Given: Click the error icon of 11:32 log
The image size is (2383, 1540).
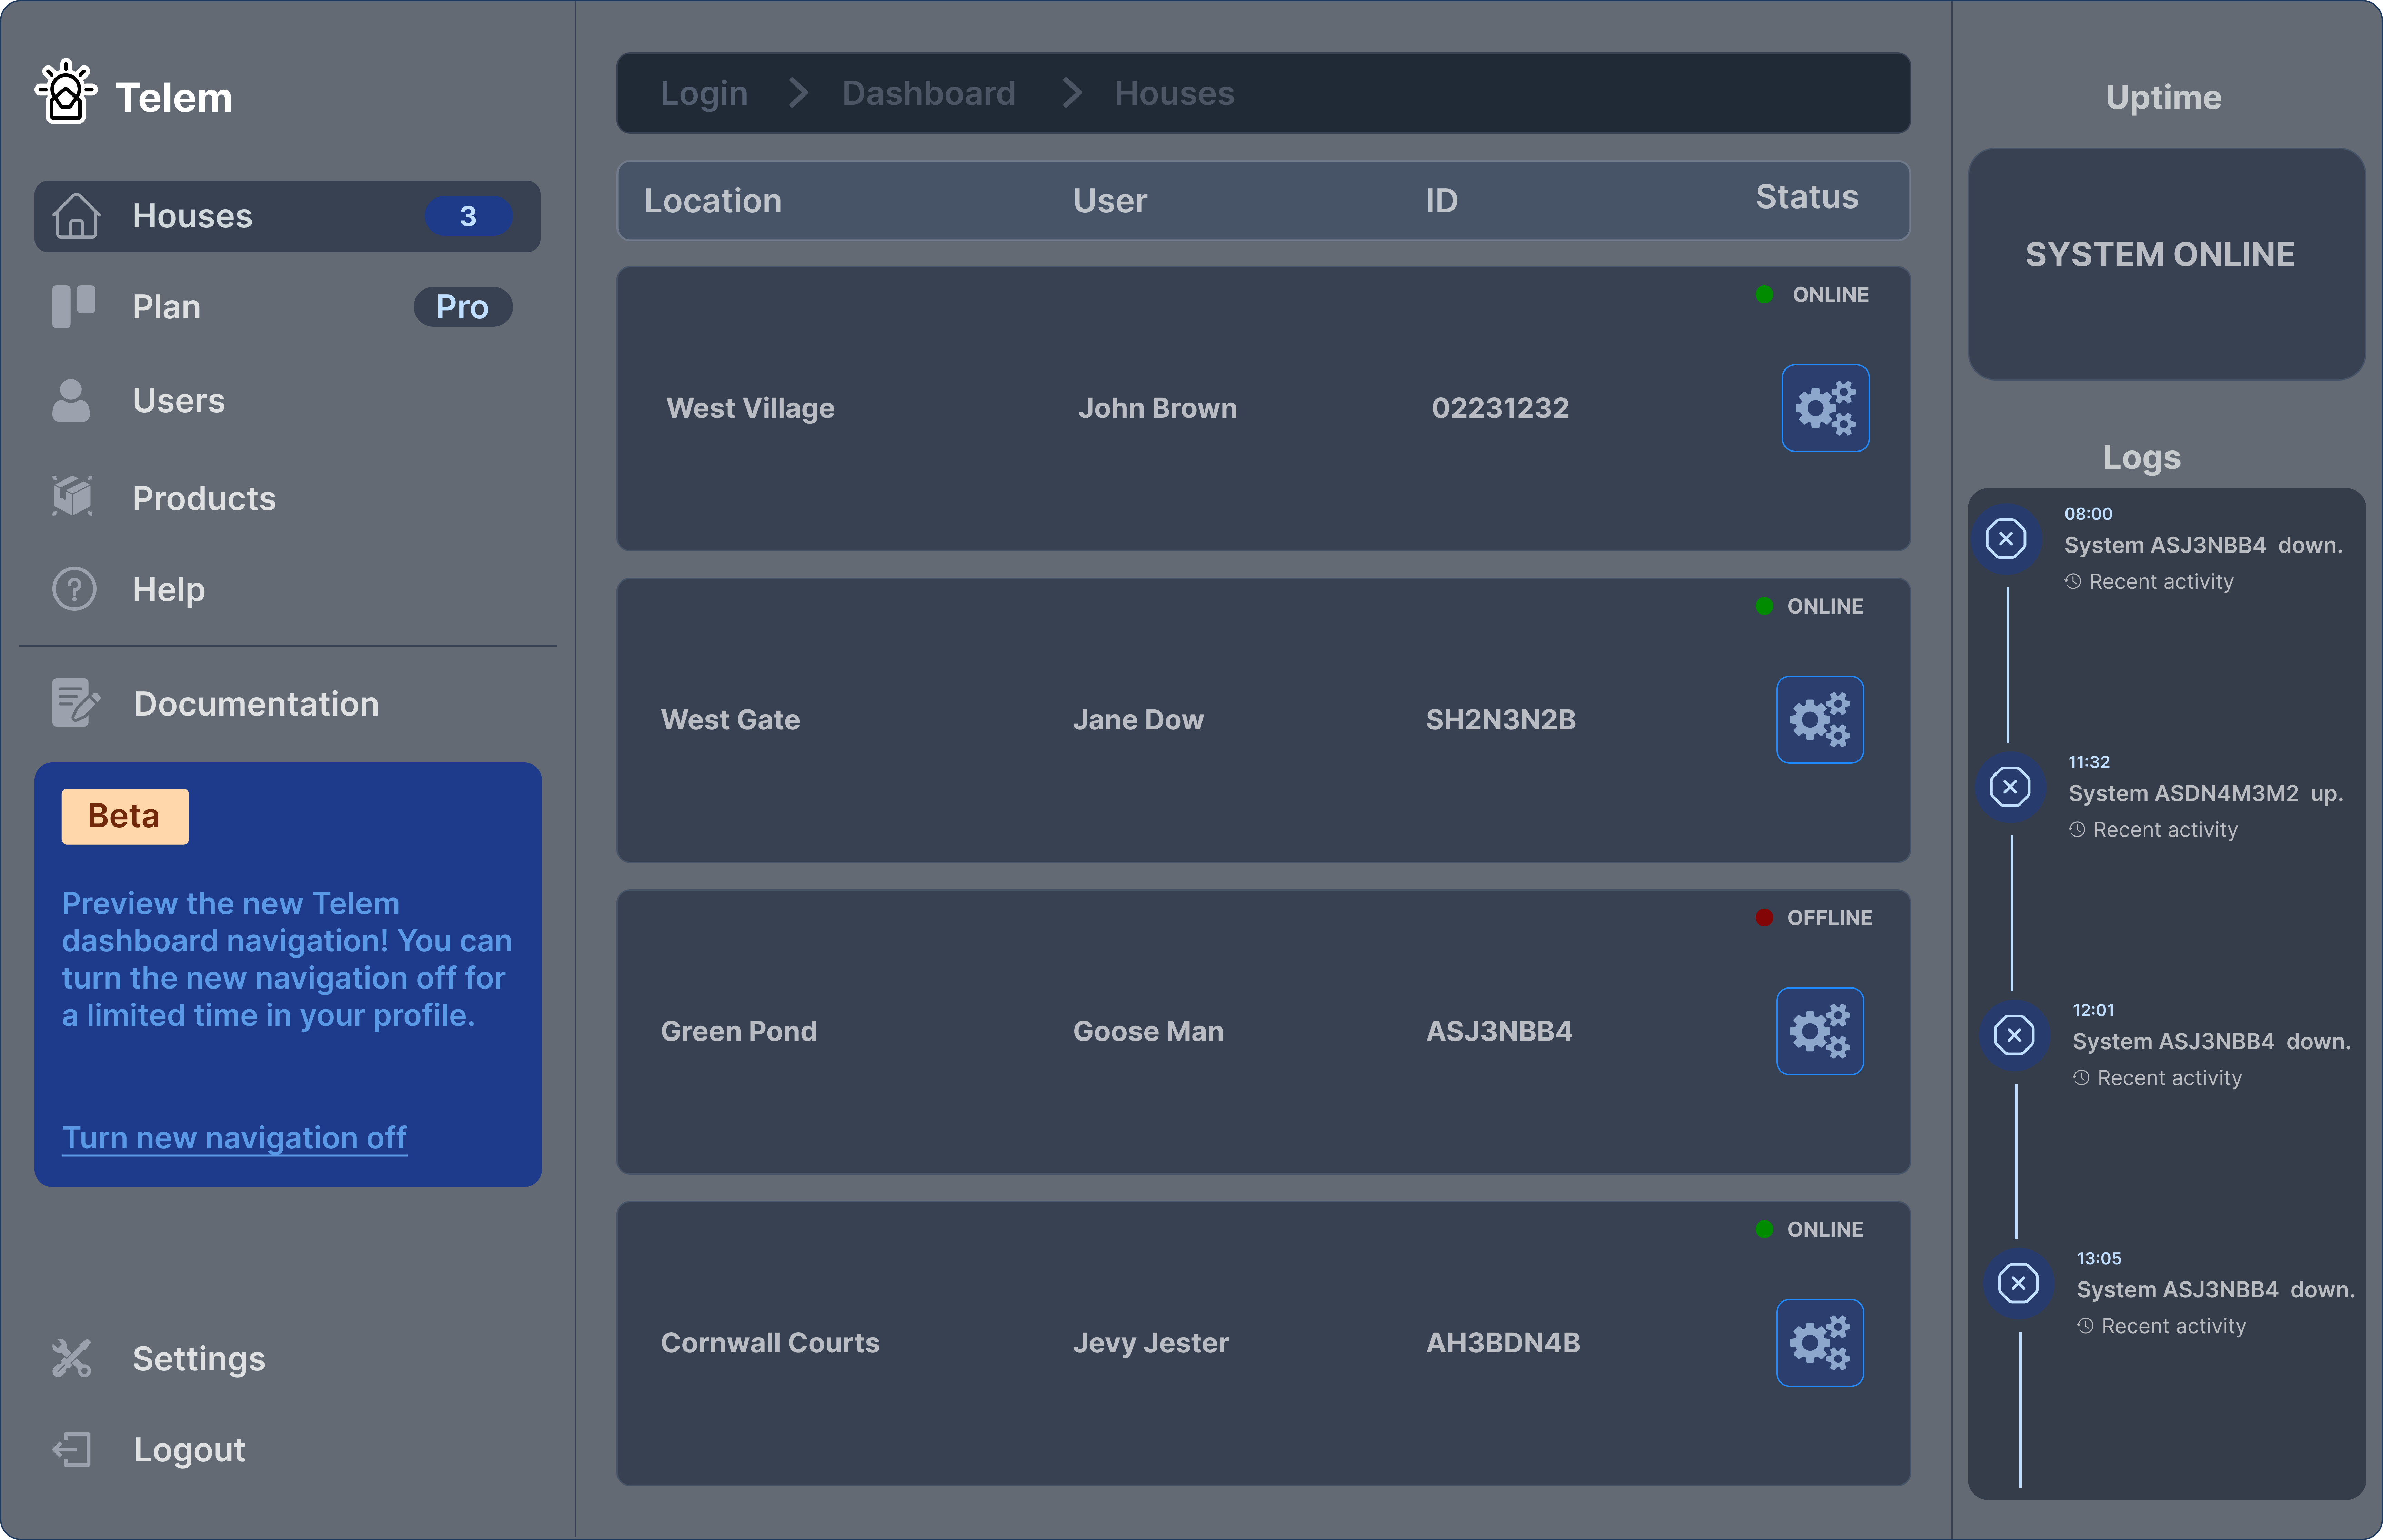Looking at the screenshot, I should 2010,787.
